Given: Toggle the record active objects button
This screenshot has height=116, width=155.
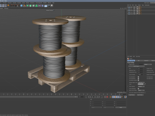Looking at the screenshot, I should click(x=105, y=97).
